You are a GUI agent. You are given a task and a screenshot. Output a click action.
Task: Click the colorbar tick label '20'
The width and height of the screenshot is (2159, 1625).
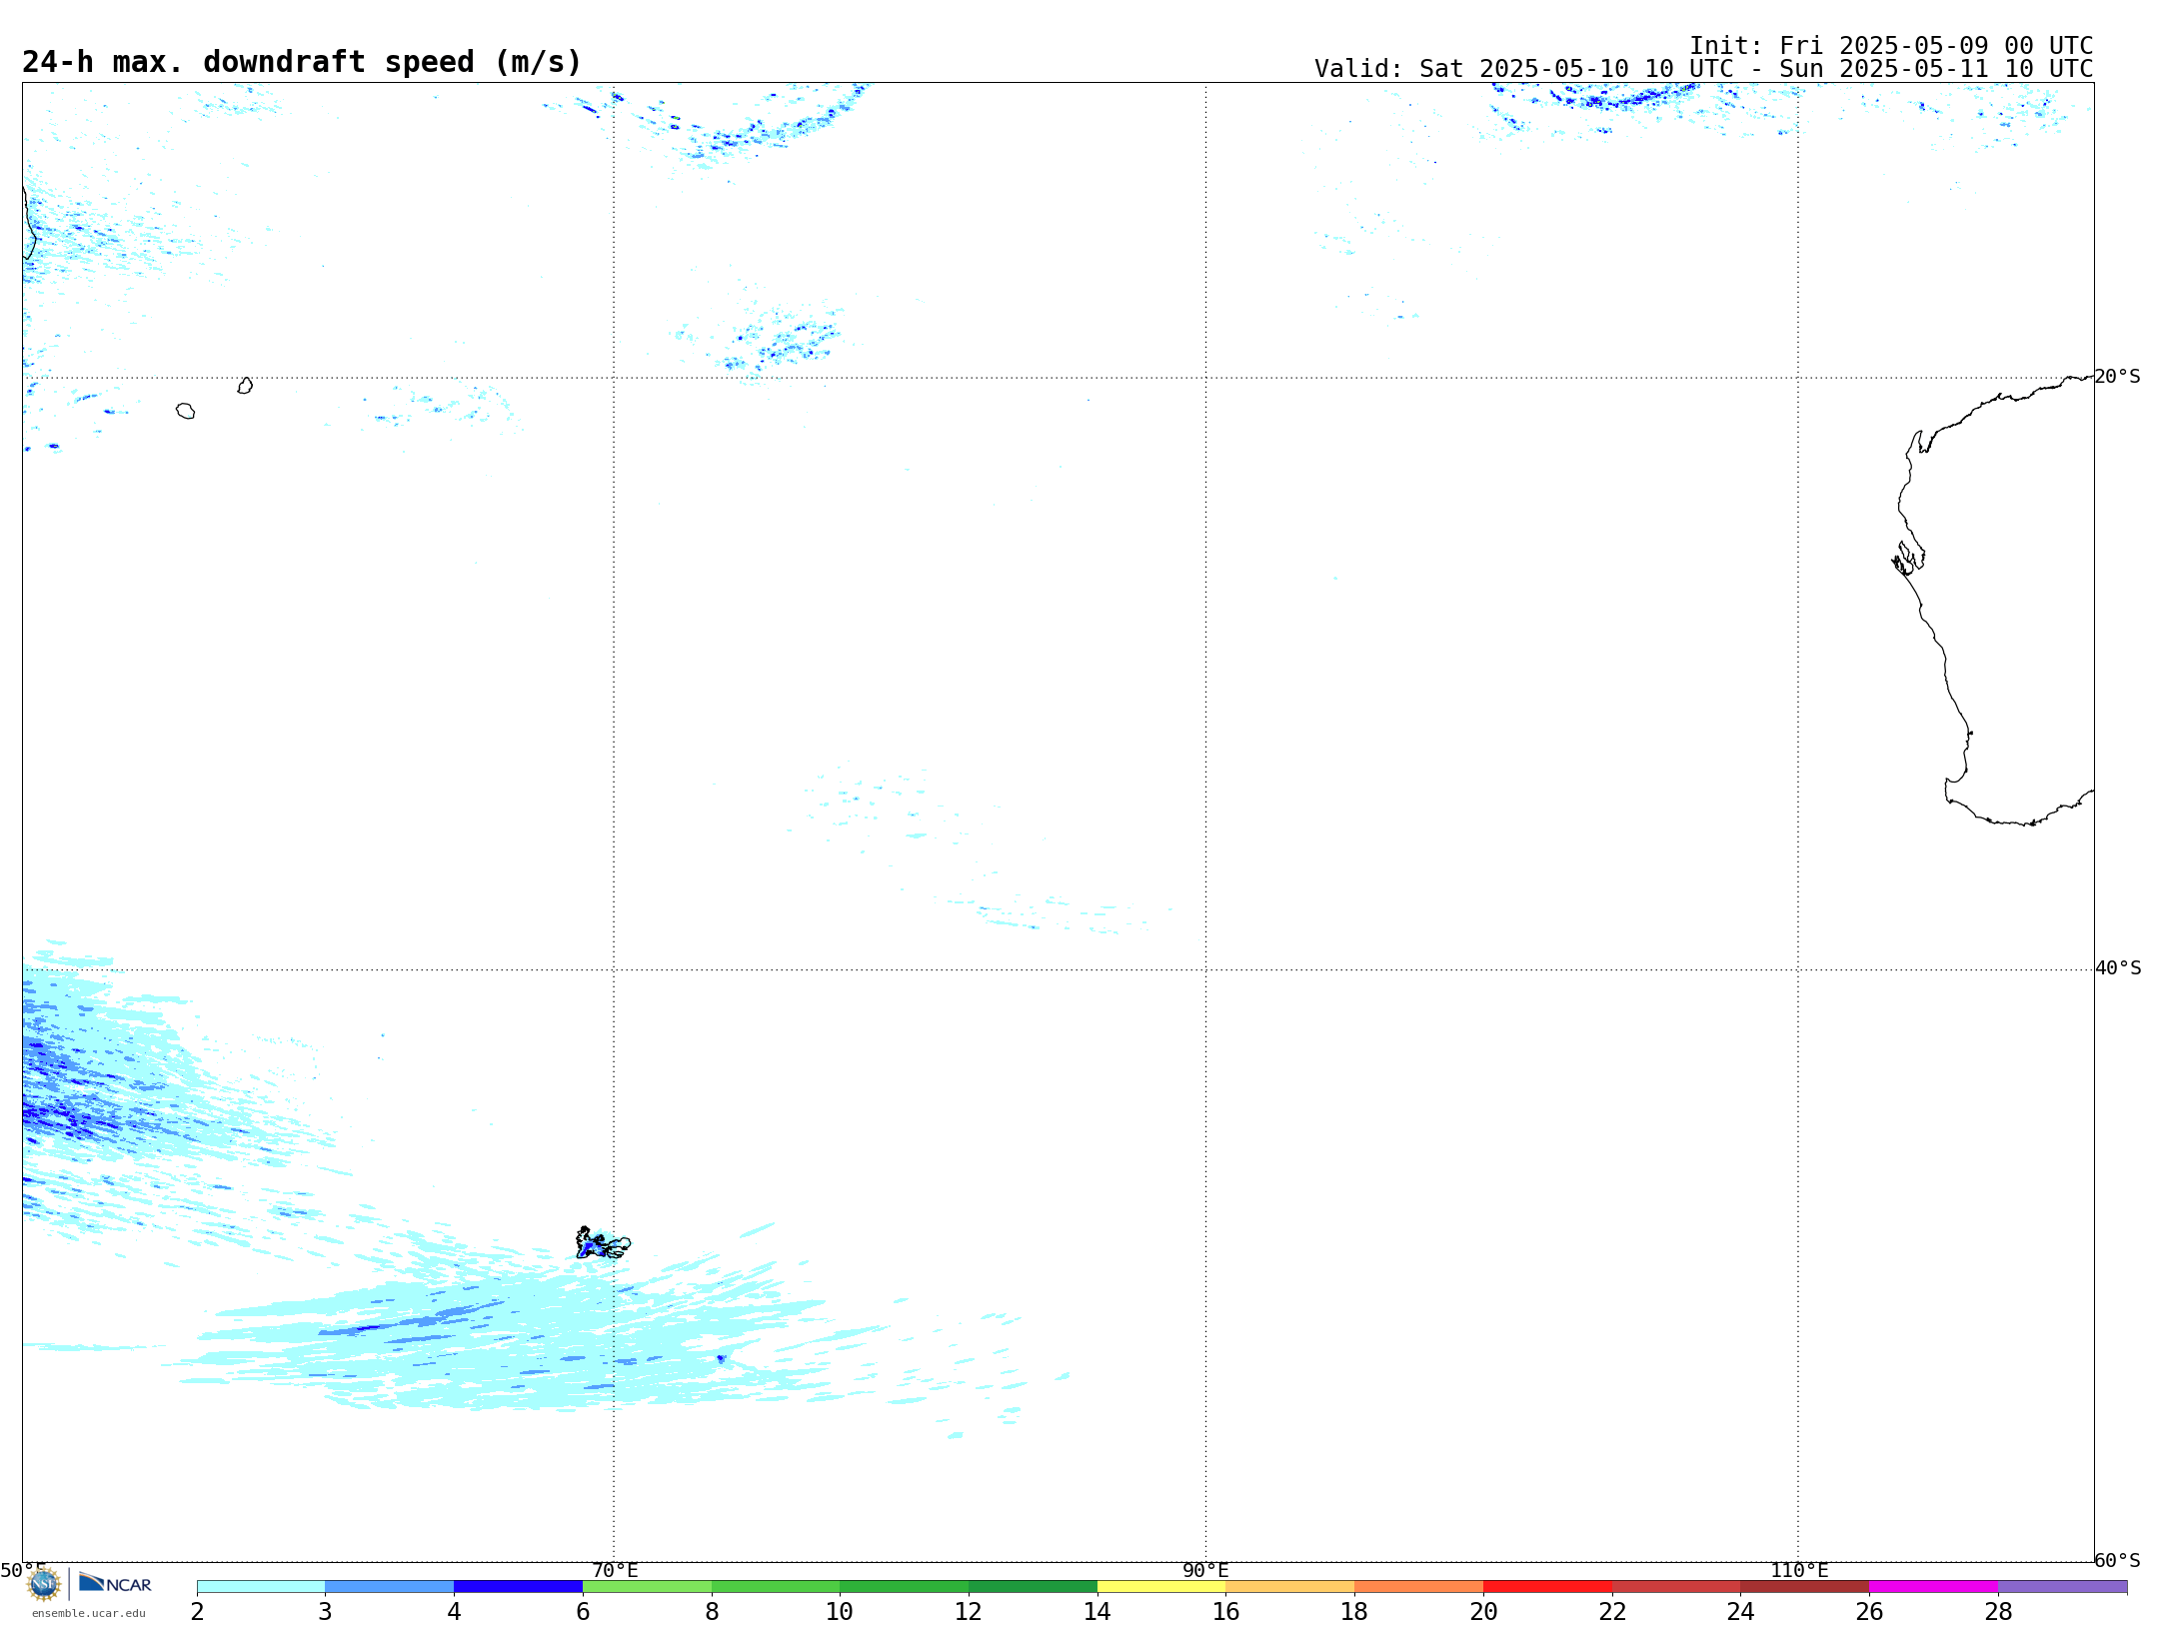(1483, 1611)
